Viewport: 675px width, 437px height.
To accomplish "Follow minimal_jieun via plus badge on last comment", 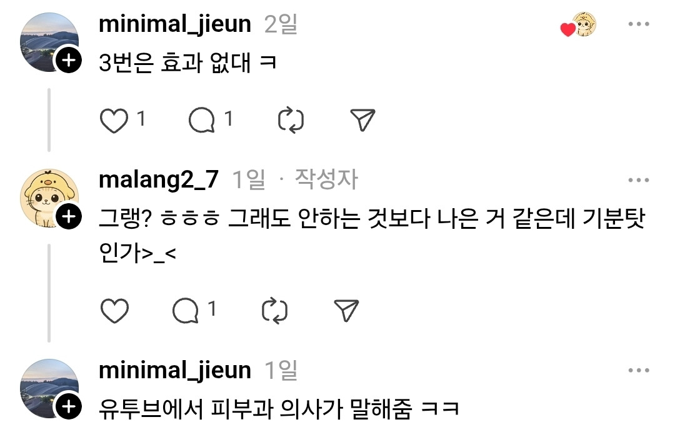I will click(x=69, y=407).
